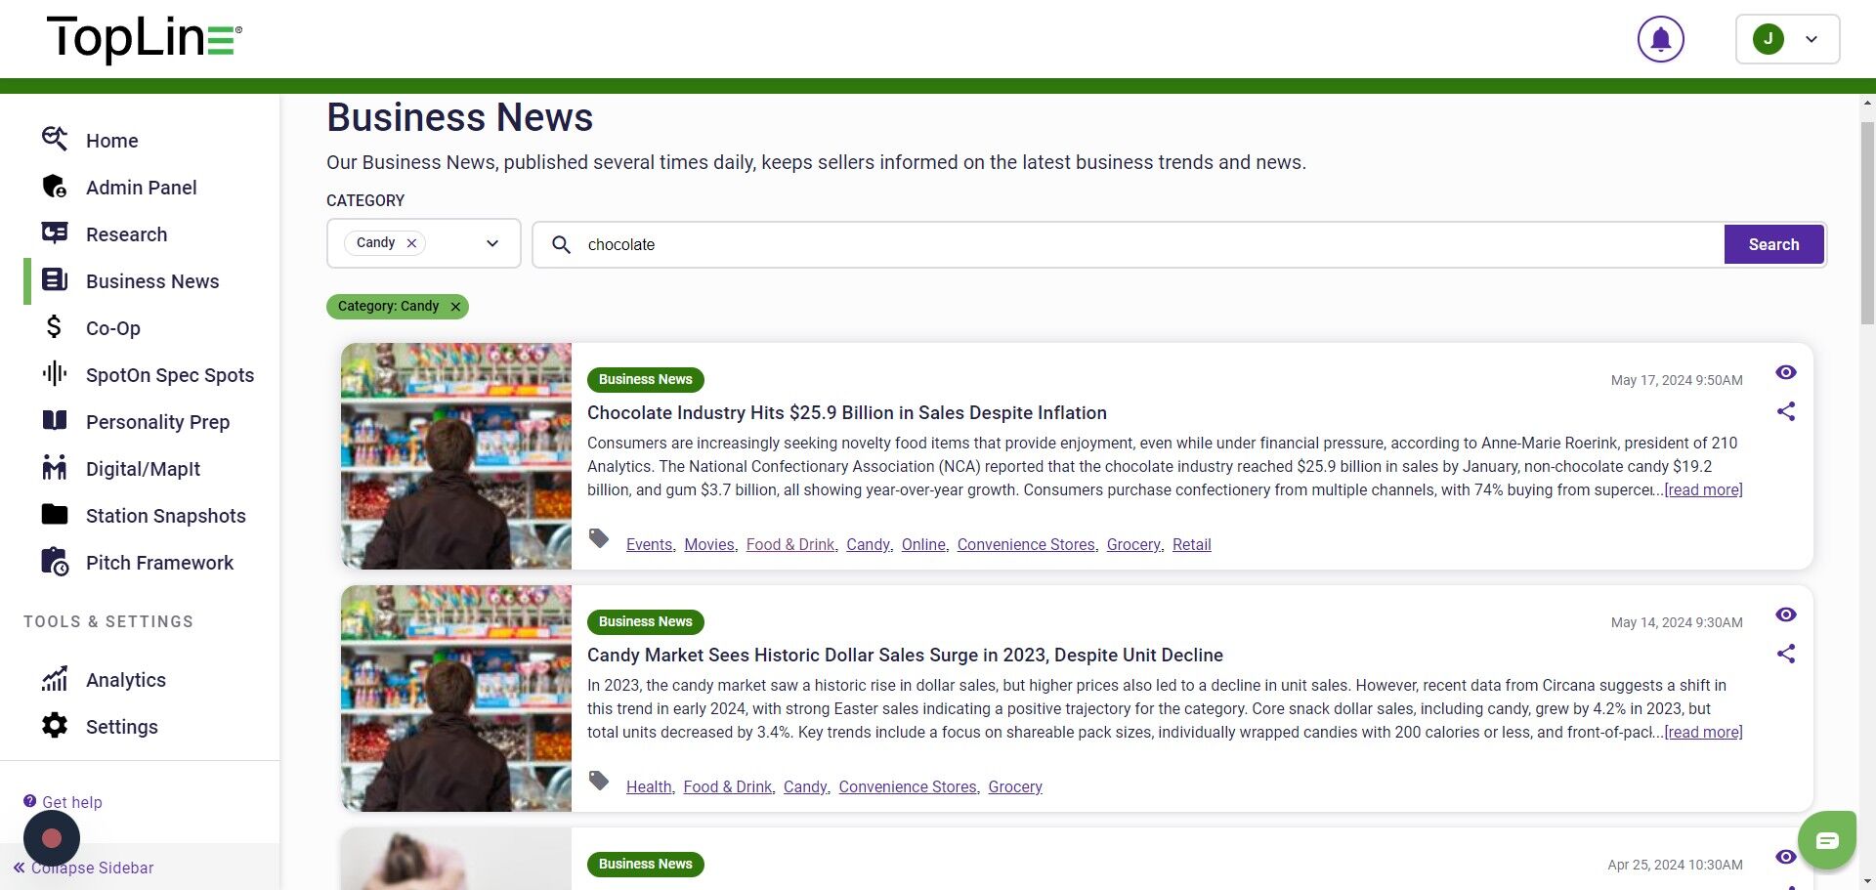Click the page vertical scrollbar

coord(1867,225)
